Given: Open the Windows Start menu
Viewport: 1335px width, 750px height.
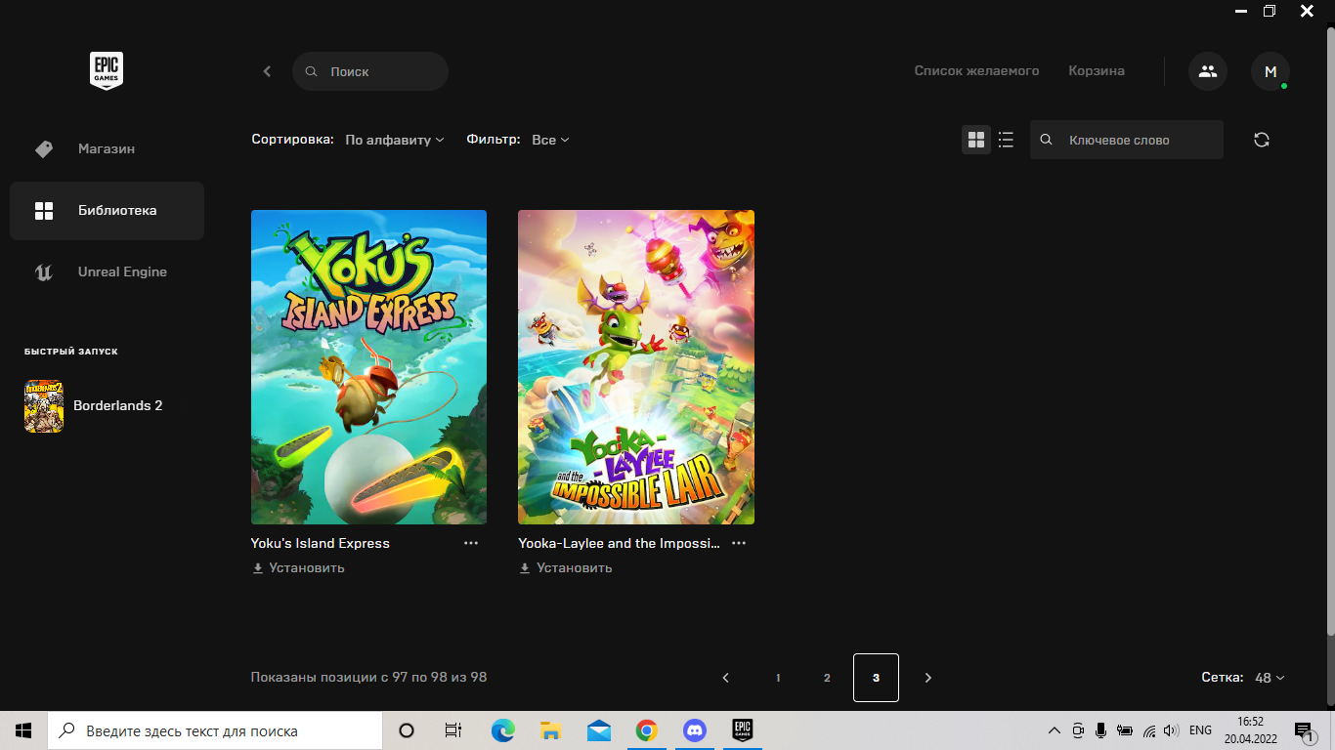Looking at the screenshot, I should 23,730.
